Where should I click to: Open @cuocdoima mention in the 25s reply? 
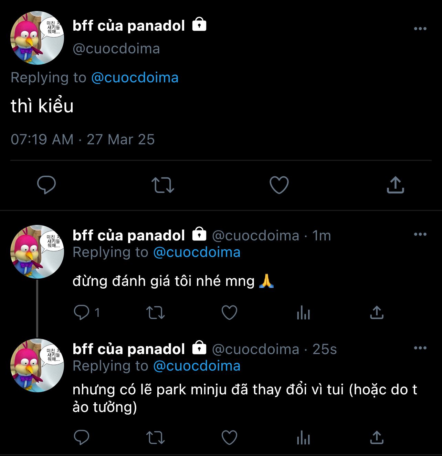click(x=197, y=366)
